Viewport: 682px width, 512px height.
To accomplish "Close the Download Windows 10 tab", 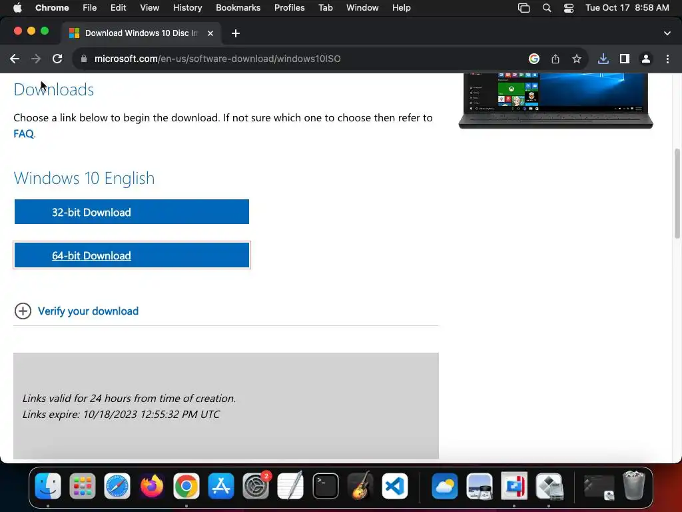I will [210, 33].
